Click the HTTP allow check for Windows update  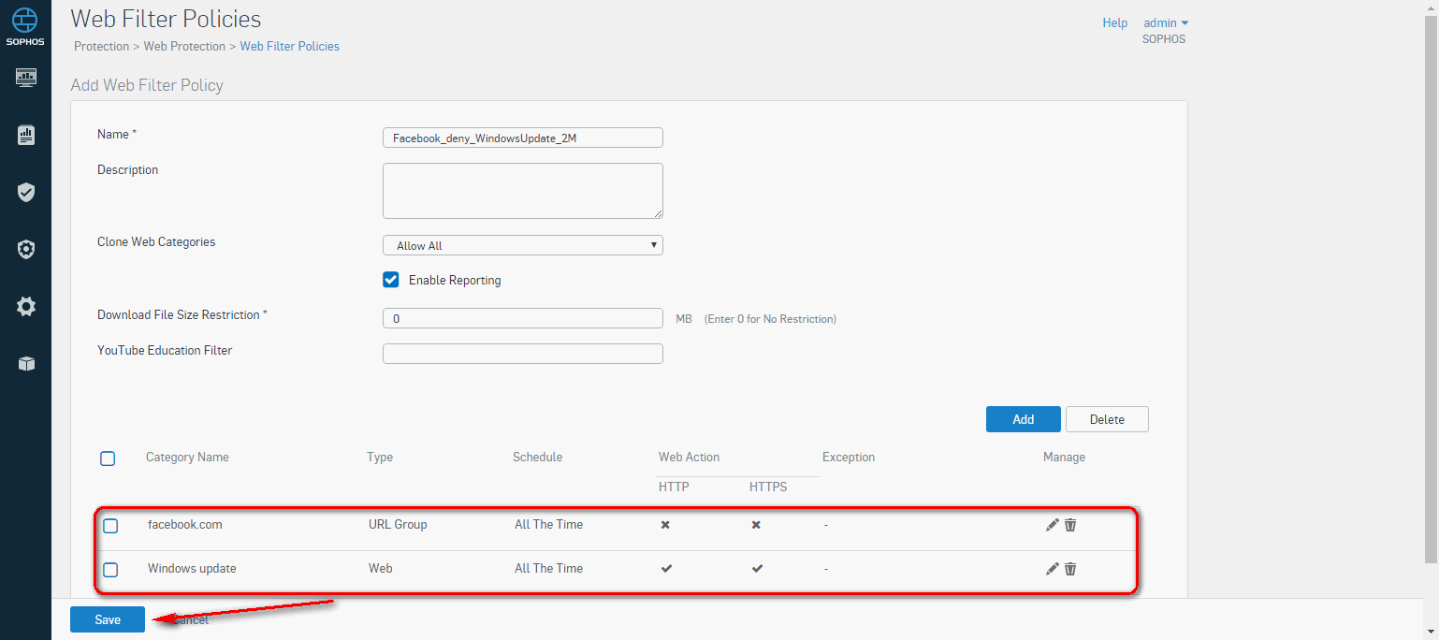click(666, 568)
